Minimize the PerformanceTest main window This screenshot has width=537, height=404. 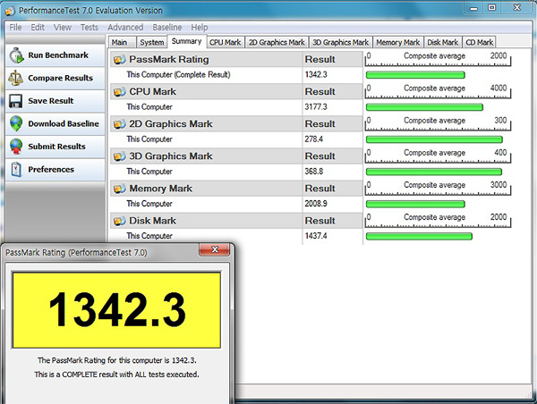[473, 8]
